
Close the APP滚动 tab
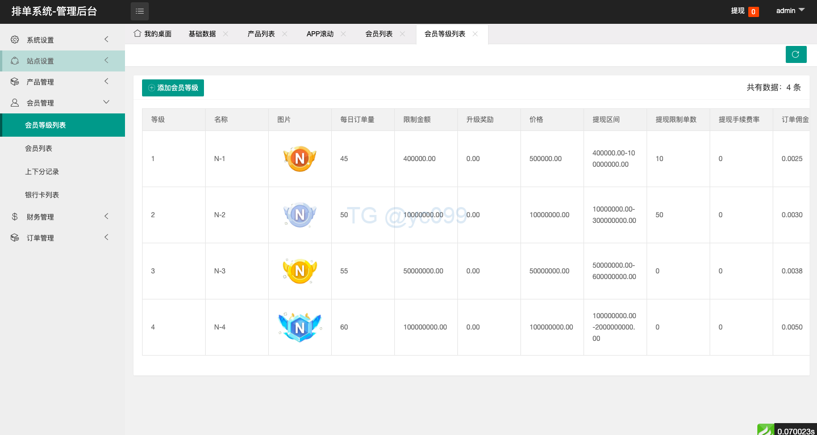(343, 34)
